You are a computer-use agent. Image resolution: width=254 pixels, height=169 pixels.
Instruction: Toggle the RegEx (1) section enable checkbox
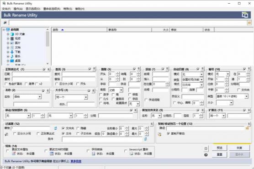tap(44, 69)
